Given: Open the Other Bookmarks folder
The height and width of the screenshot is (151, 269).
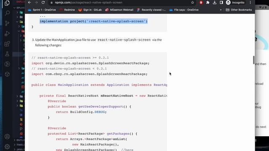Looking at the screenshot, I should (239, 10).
